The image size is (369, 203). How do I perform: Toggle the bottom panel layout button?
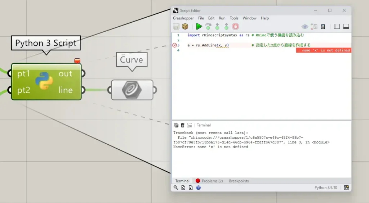point(346,26)
